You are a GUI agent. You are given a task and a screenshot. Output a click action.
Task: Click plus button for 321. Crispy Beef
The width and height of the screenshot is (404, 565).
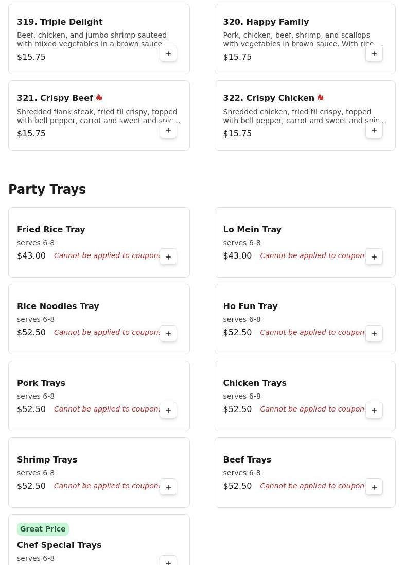click(x=168, y=130)
